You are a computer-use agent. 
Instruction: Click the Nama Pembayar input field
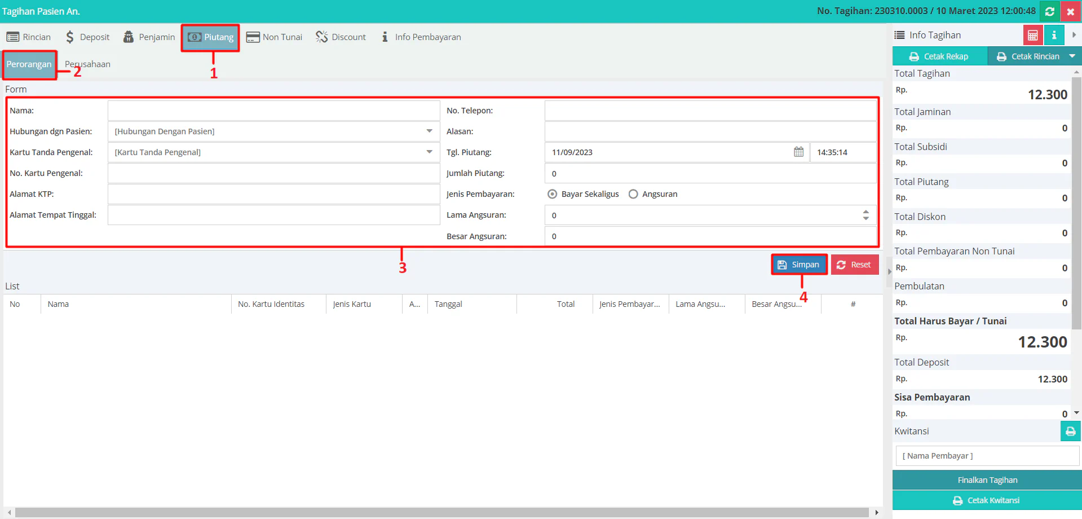click(987, 456)
